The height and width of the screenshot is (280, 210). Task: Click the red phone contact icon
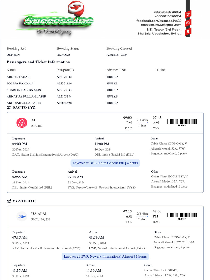point(188,14)
